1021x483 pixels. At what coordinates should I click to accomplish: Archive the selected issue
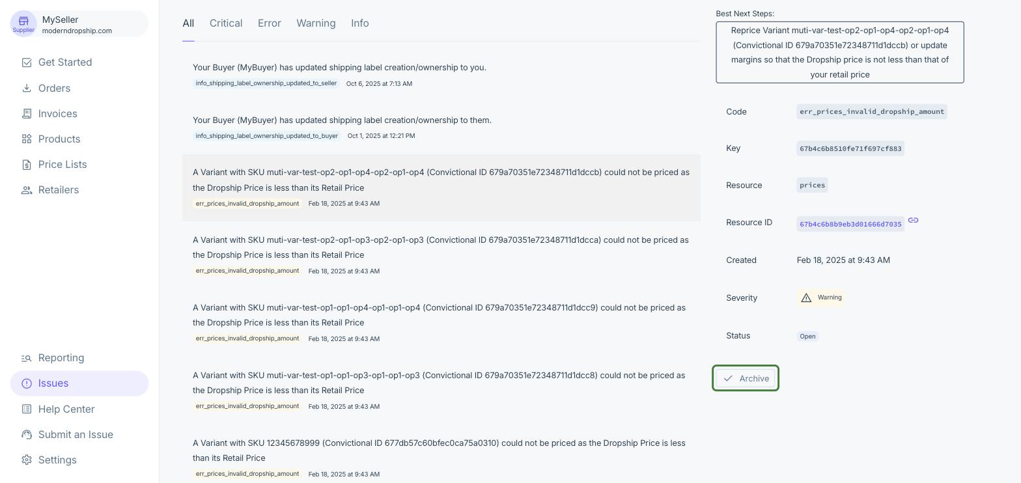746,378
